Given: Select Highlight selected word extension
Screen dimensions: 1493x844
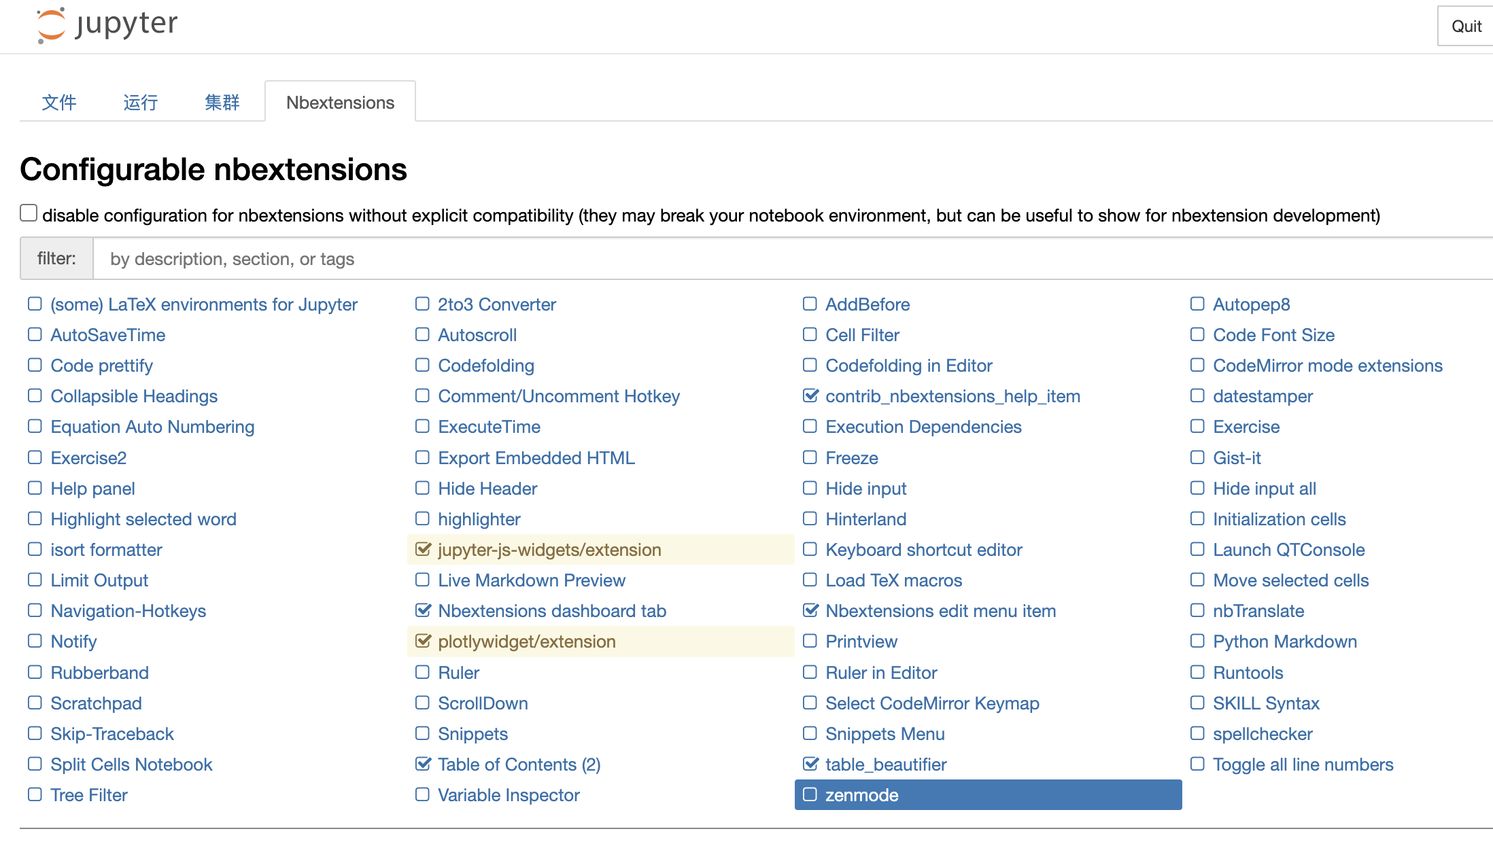Looking at the screenshot, I should click(143, 519).
